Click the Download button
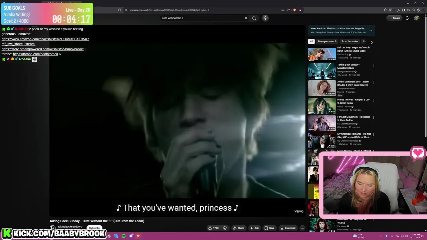The height and width of the screenshot is (240, 427). point(288,228)
